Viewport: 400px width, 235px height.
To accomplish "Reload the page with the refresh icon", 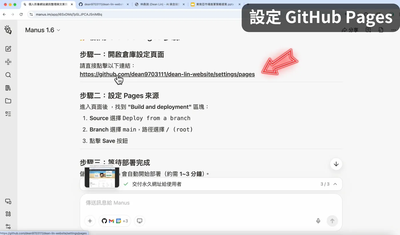I will tap(21, 14).
